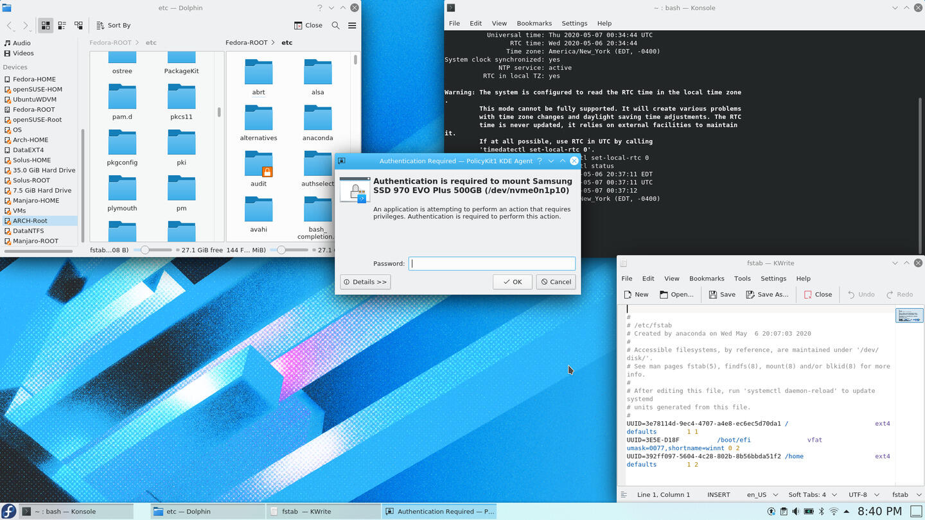The height and width of the screenshot is (520, 925).
Task: Open Fedora application launcher menu
Action: 8,511
